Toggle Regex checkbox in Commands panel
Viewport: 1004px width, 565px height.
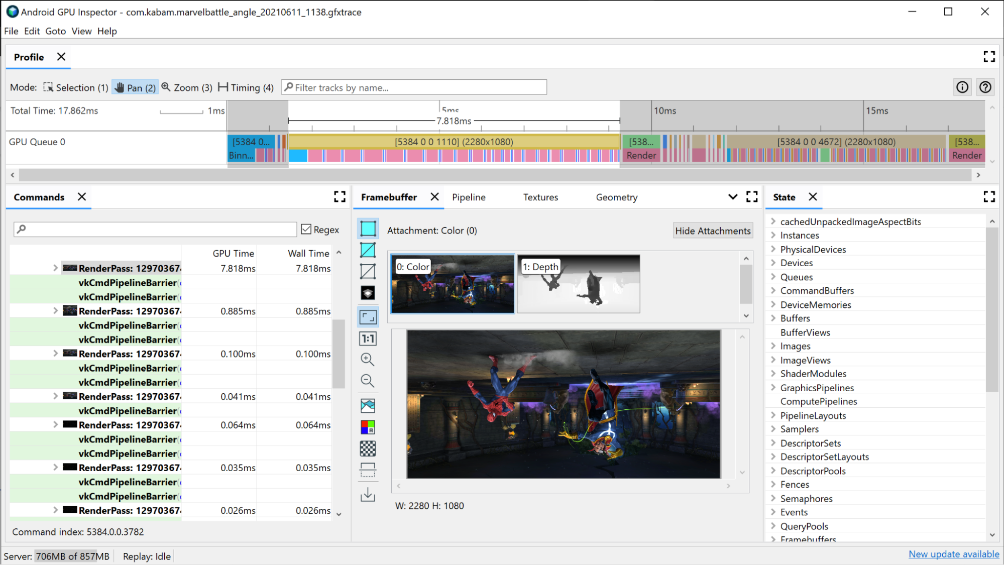pos(306,229)
